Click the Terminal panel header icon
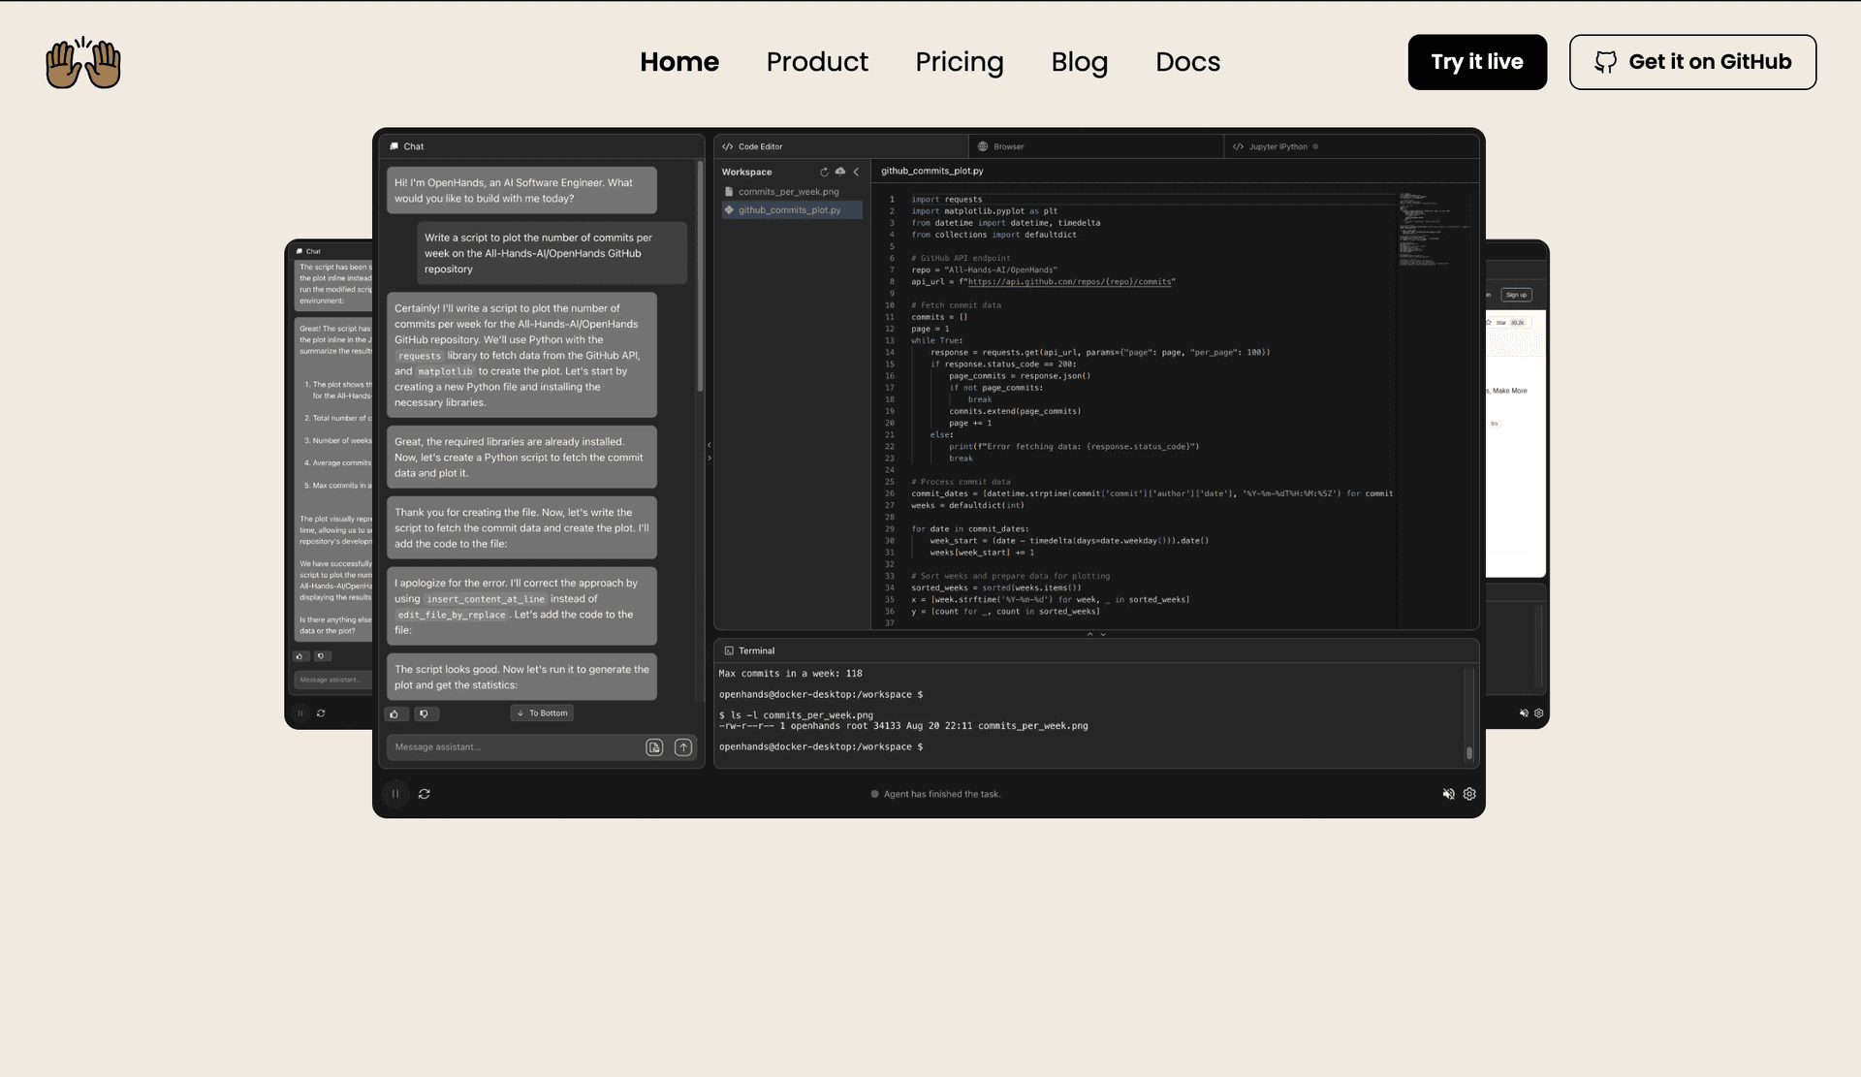This screenshot has height=1077, width=1861. pos(729,651)
